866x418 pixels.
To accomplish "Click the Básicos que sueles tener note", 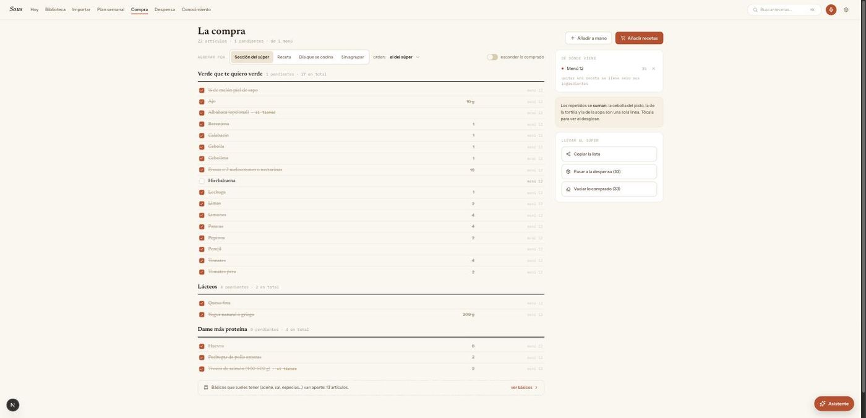I will [x=280, y=388].
